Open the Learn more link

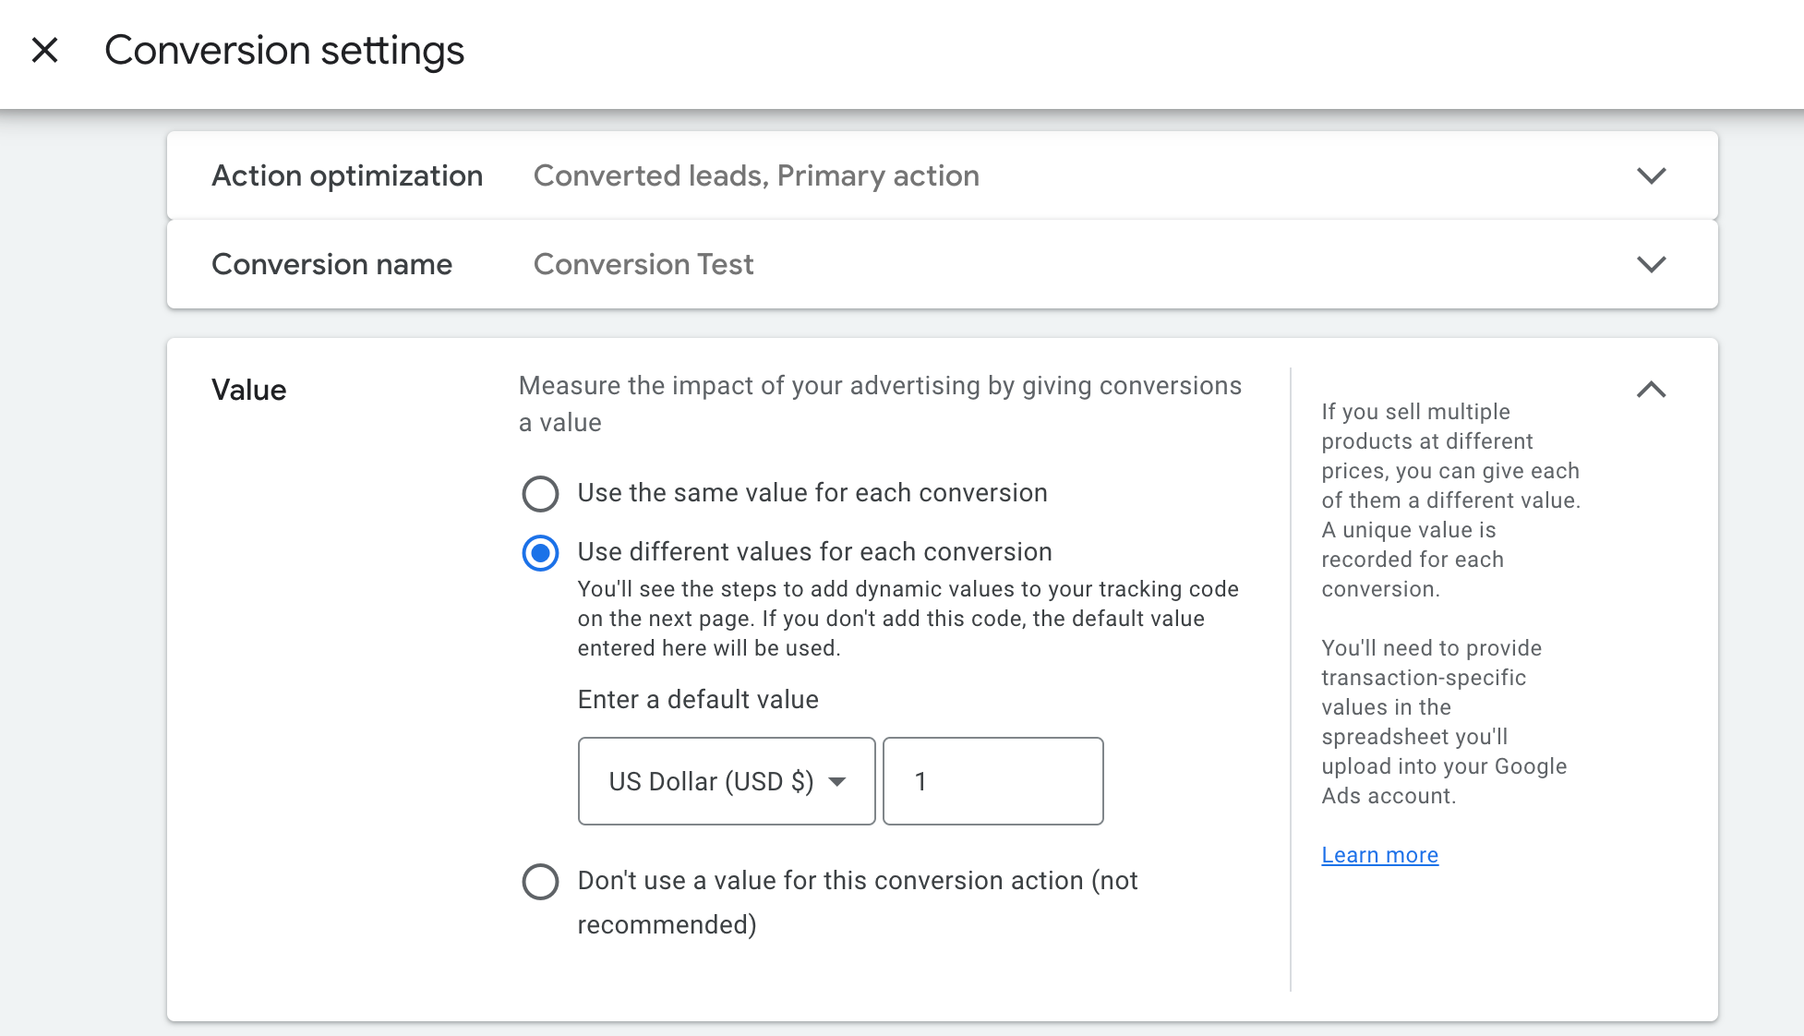1379,855
